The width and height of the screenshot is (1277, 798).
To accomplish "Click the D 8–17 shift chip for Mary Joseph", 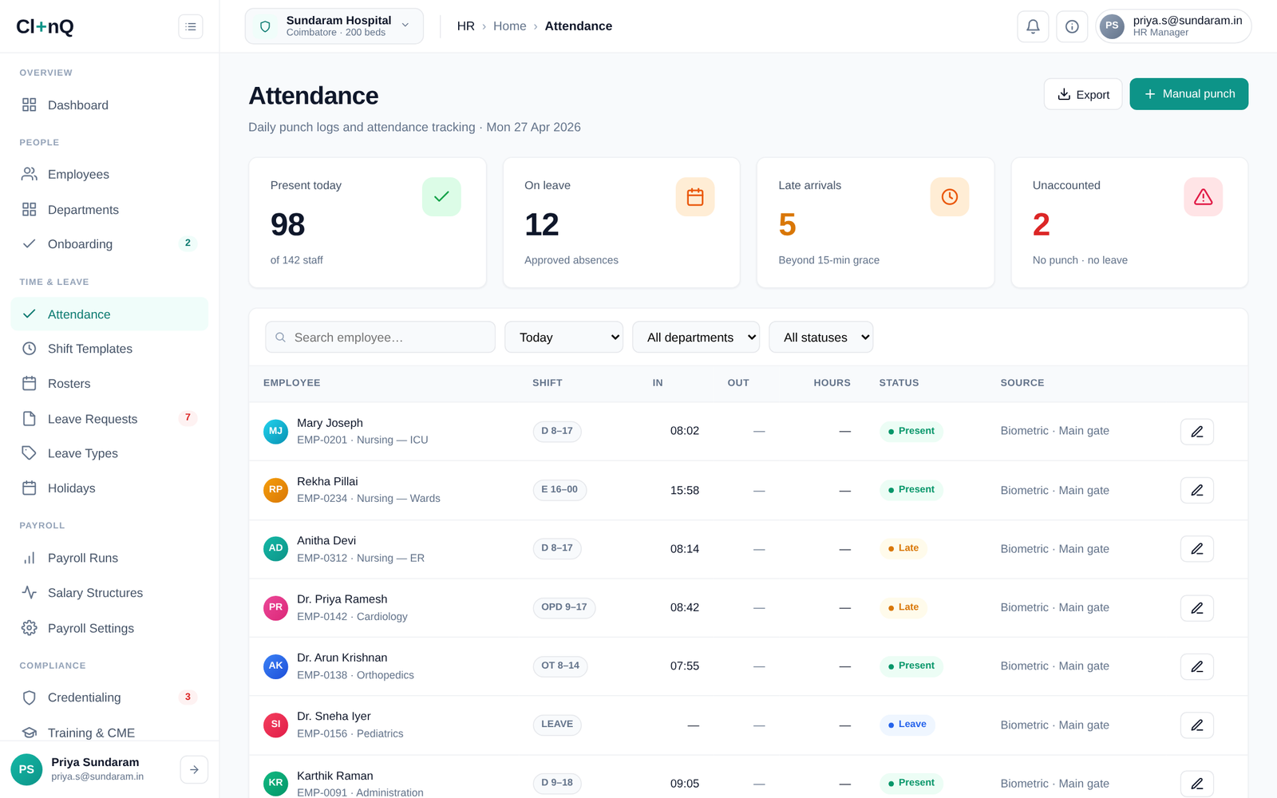I will (557, 431).
